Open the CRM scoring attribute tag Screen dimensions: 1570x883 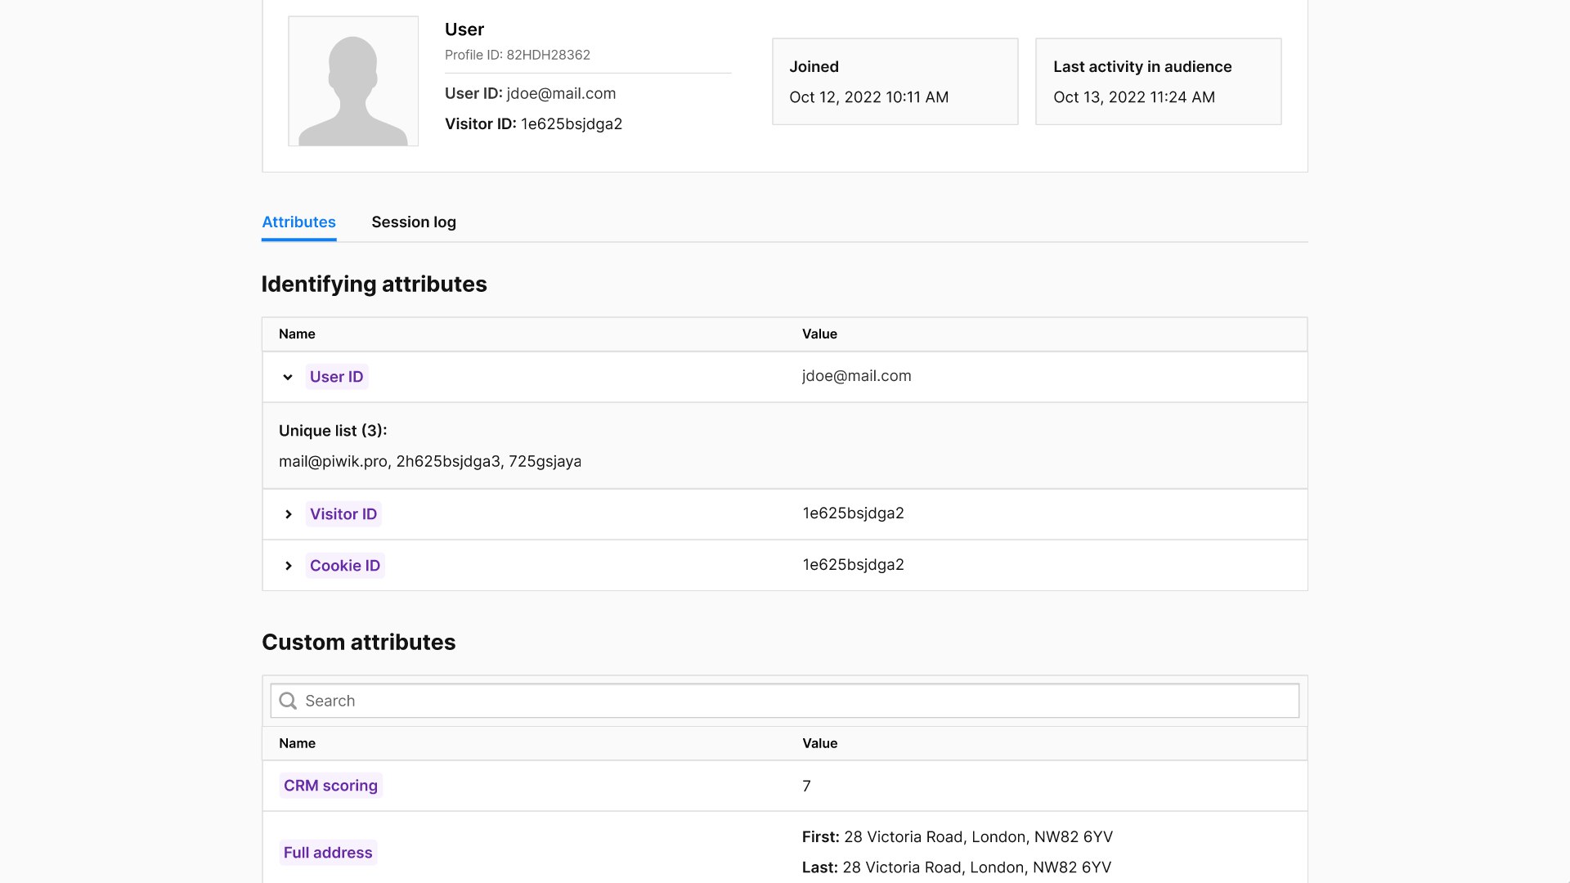[x=330, y=786]
